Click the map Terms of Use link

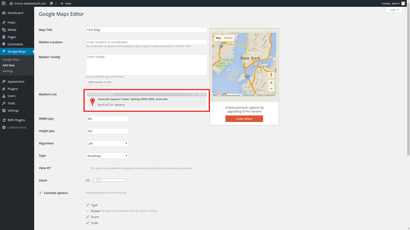click(248, 95)
